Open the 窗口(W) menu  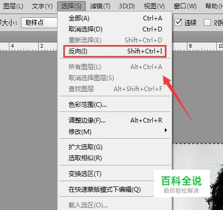185,6
